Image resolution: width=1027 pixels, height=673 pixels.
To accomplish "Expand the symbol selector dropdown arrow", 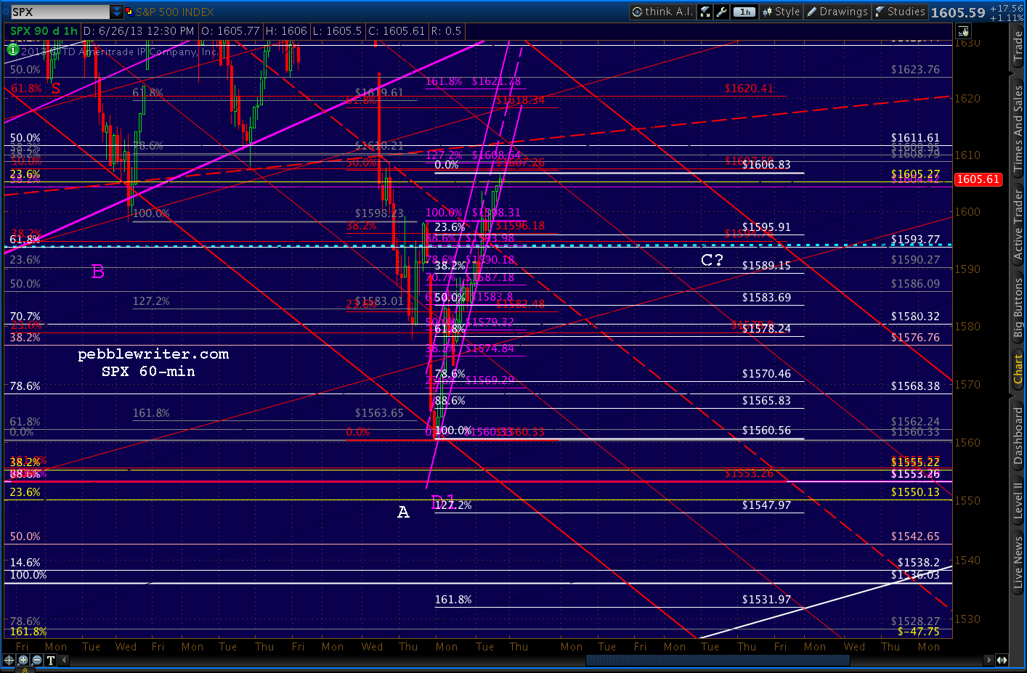I will click(117, 12).
